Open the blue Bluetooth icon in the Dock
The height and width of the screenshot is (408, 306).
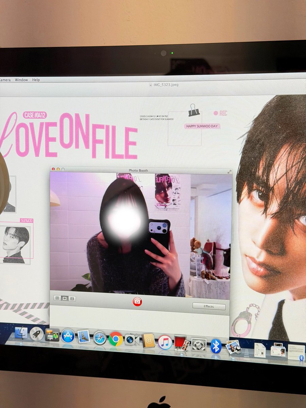(x=216, y=346)
